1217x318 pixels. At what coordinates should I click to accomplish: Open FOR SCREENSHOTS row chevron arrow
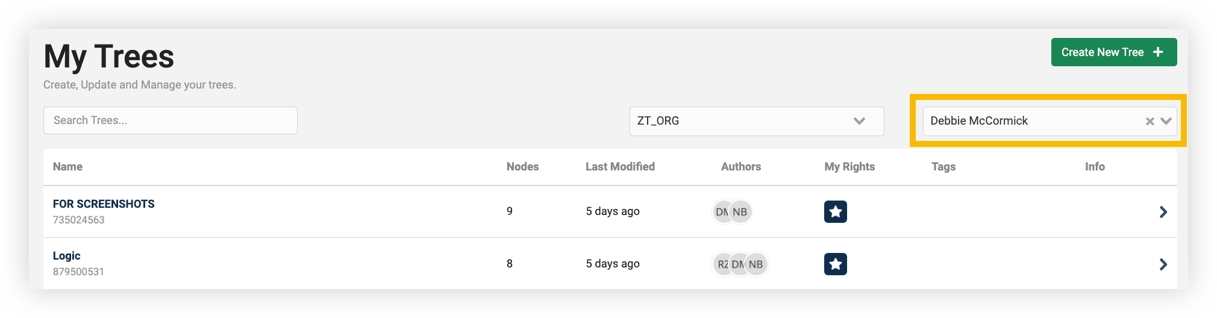pyautogui.click(x=1163, y=212)
